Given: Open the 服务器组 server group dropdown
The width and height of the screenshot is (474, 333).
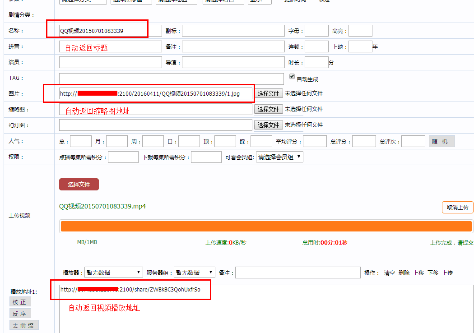Looking at the screenshot, I should (x=195, y=273).
